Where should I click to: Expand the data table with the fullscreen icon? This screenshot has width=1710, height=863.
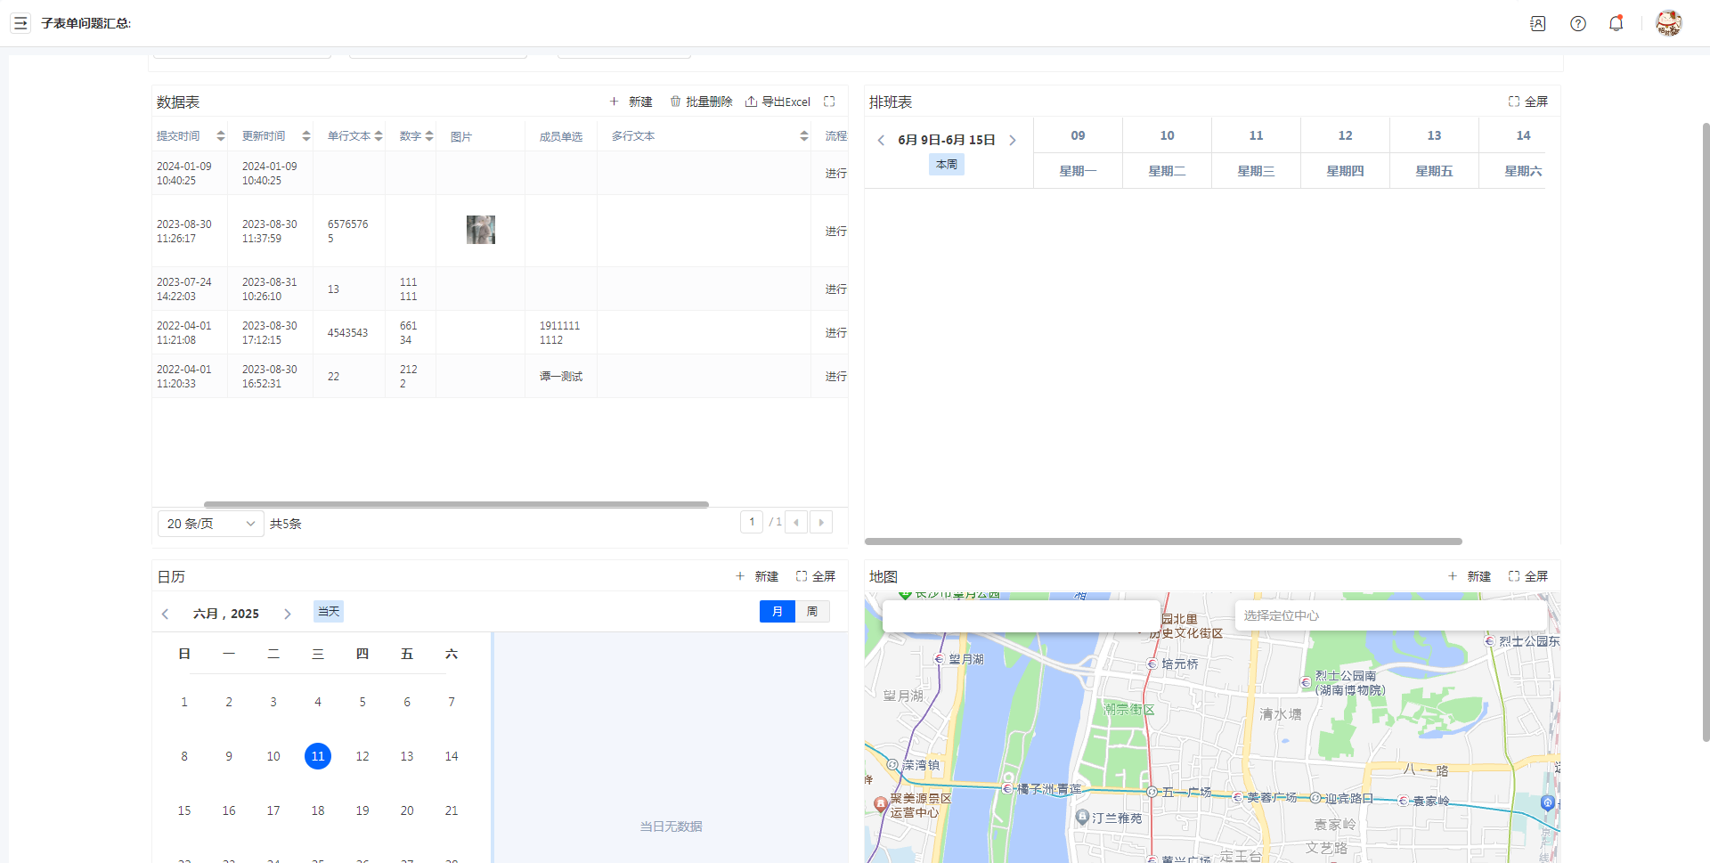click(x=829, y=102)
